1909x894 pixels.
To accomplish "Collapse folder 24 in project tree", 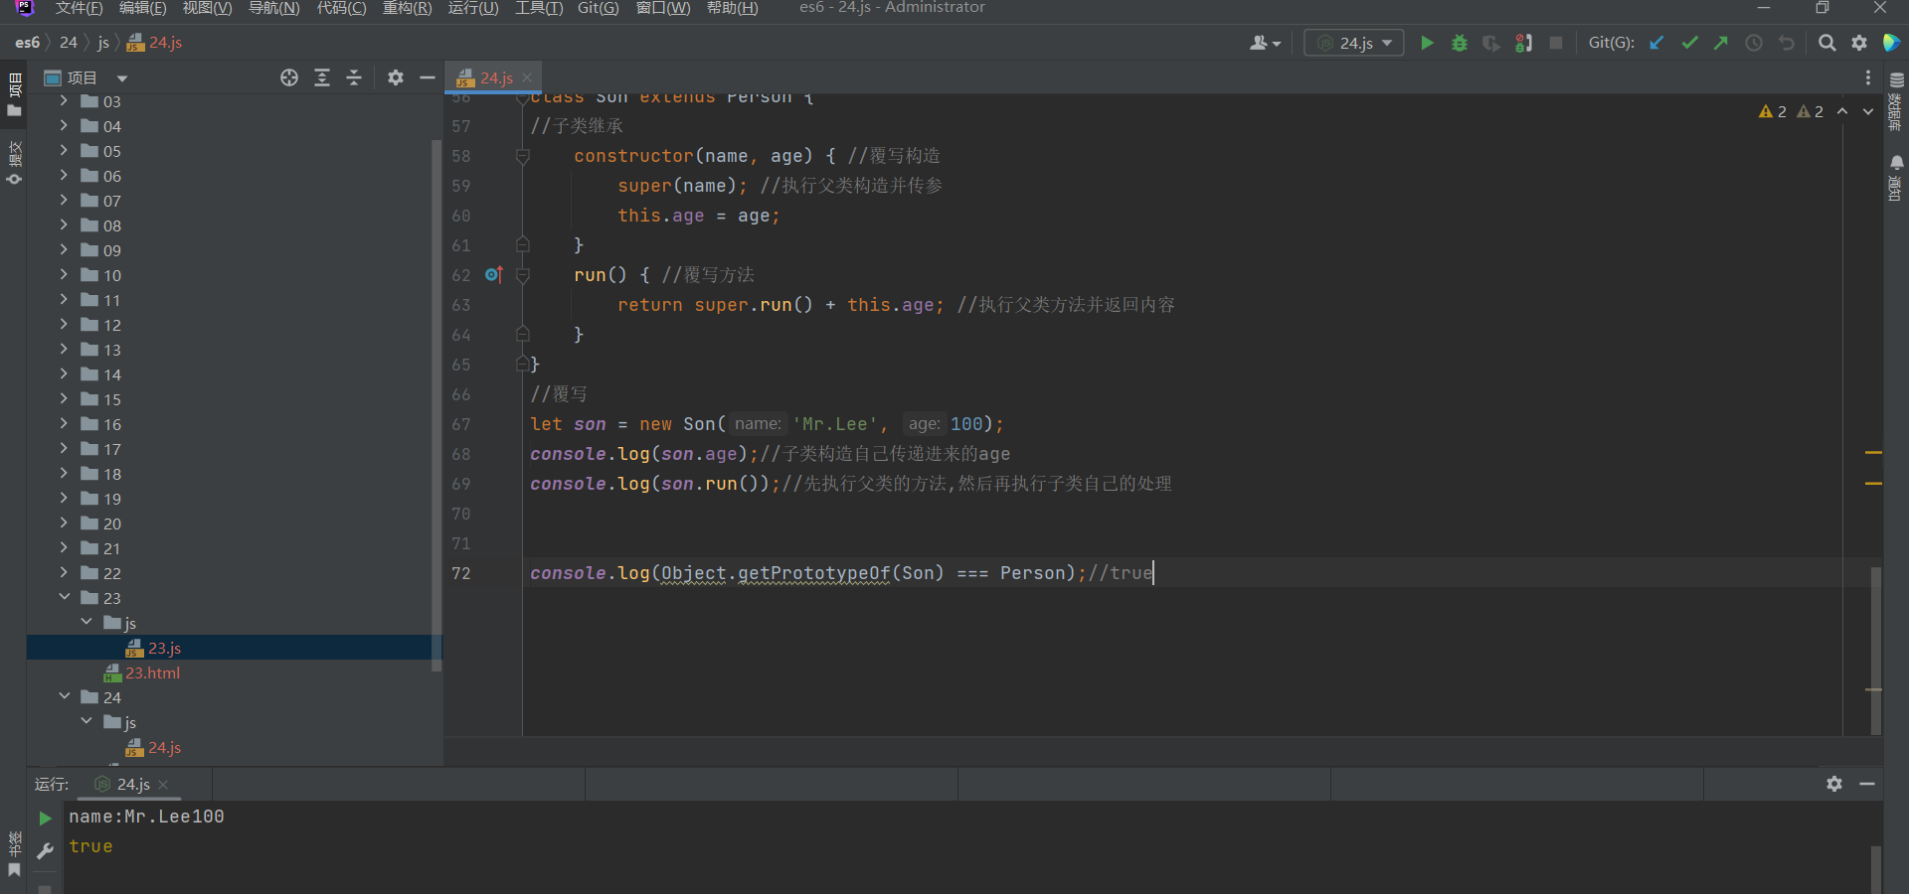I will tap(64, 697).
